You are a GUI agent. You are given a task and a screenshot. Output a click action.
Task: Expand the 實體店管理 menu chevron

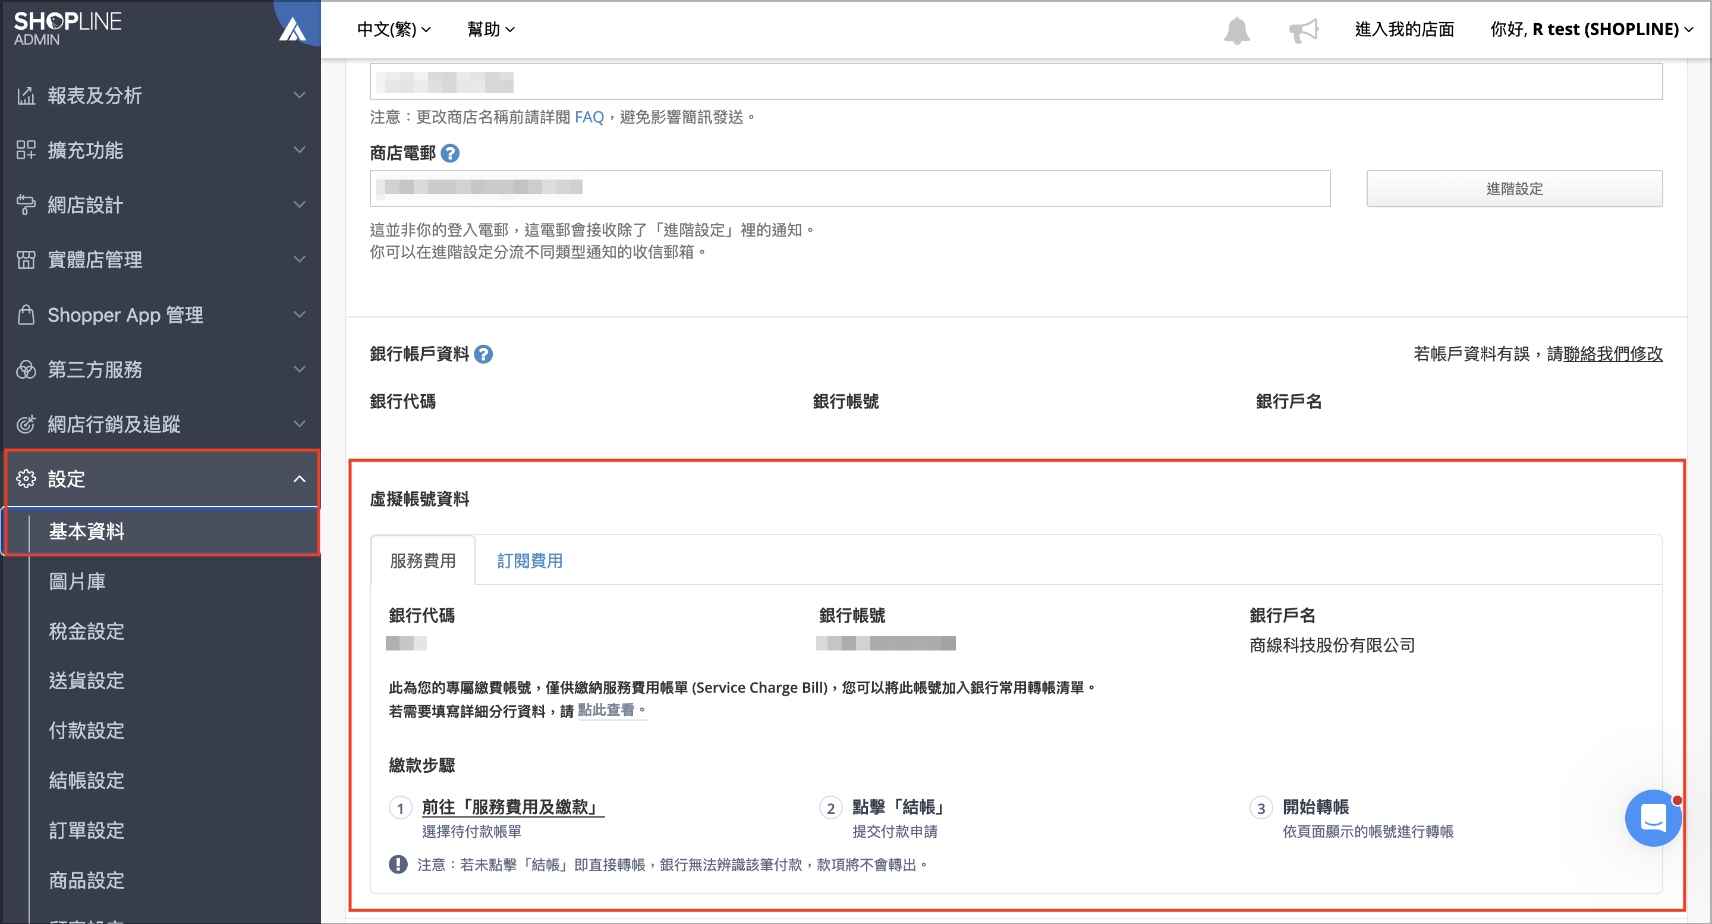point(300,259)
